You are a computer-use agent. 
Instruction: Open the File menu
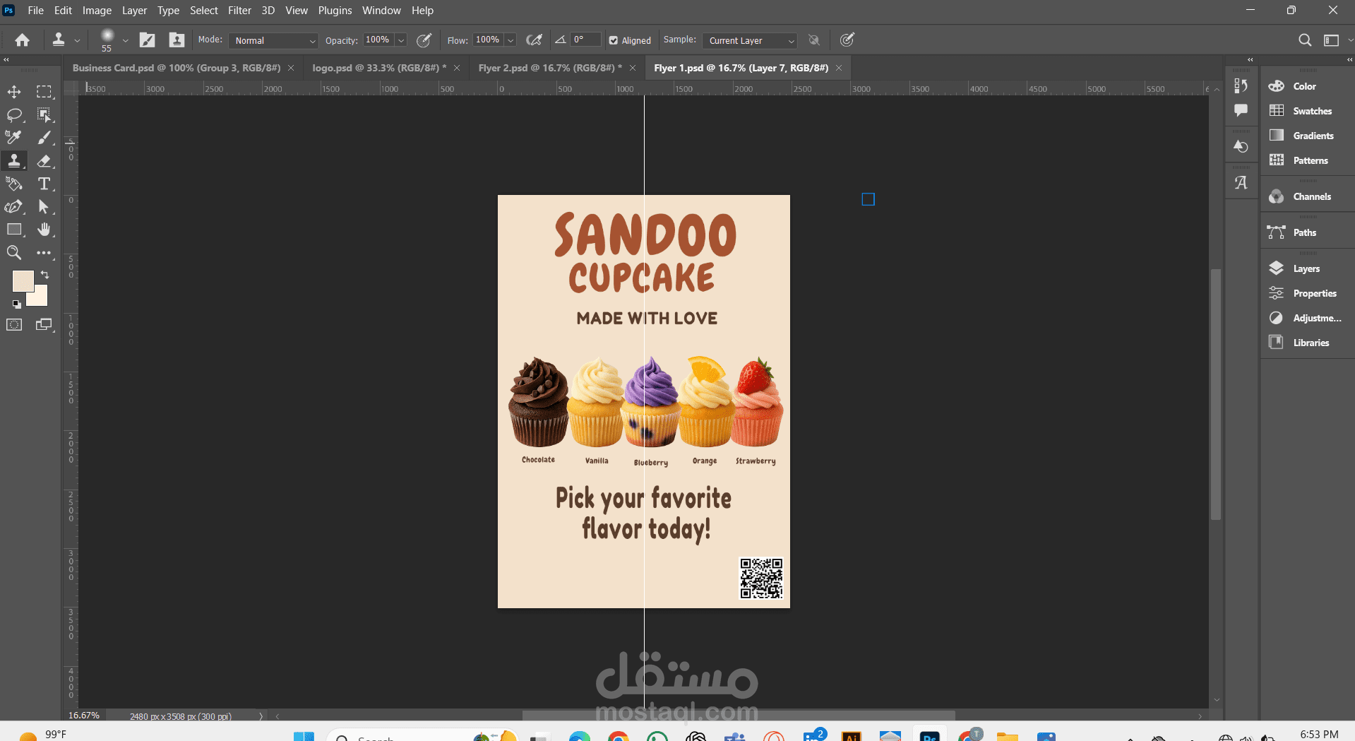coord(35,11)
